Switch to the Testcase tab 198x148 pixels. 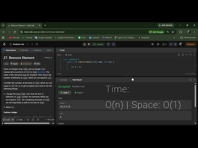pos(62,80)
